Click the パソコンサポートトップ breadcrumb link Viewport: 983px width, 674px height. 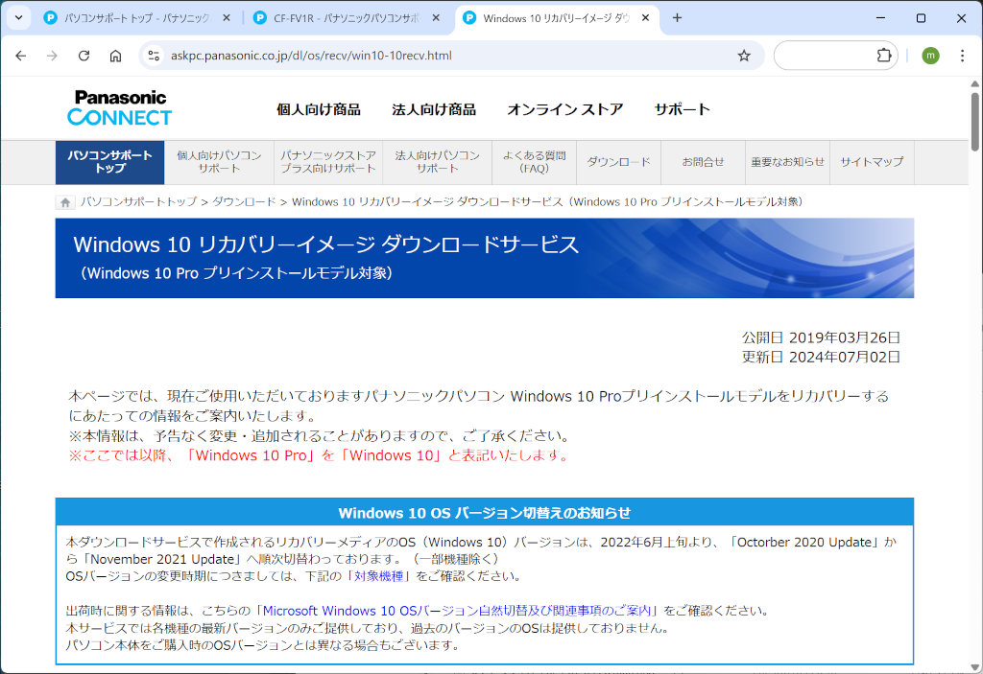tap(138, 201)
